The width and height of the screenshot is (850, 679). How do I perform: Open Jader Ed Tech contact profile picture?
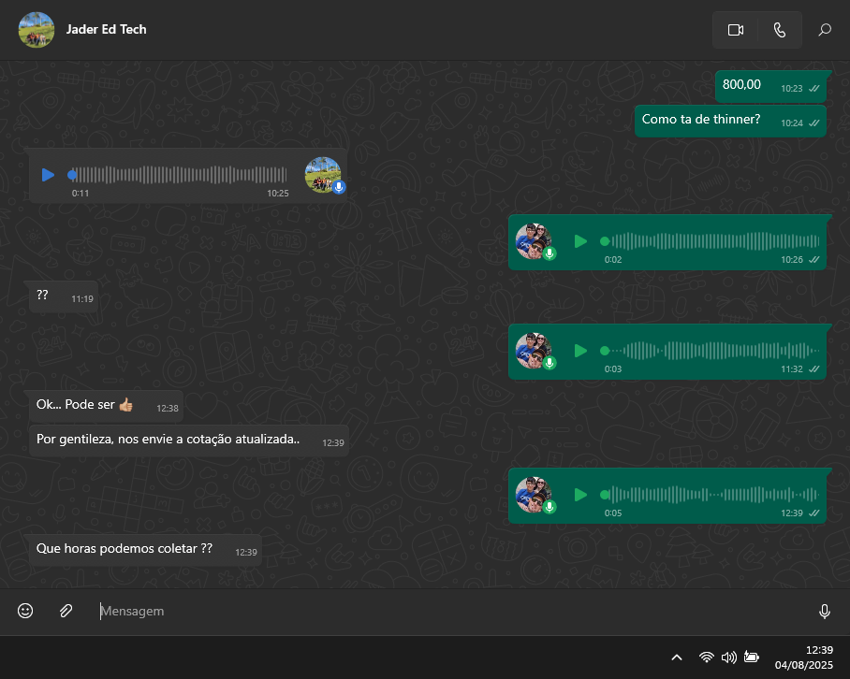[x=36, y=30]
